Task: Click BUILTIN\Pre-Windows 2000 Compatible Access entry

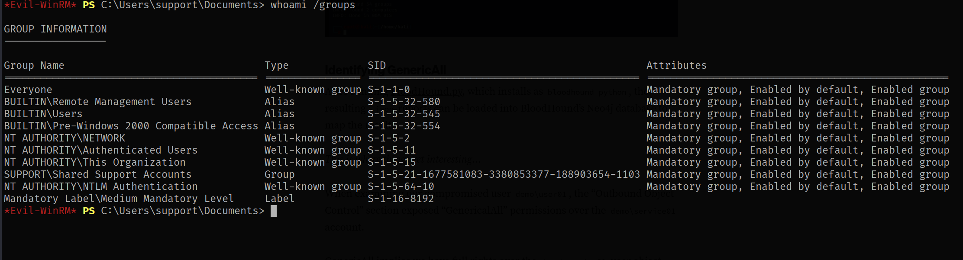Action: [131, 126]
